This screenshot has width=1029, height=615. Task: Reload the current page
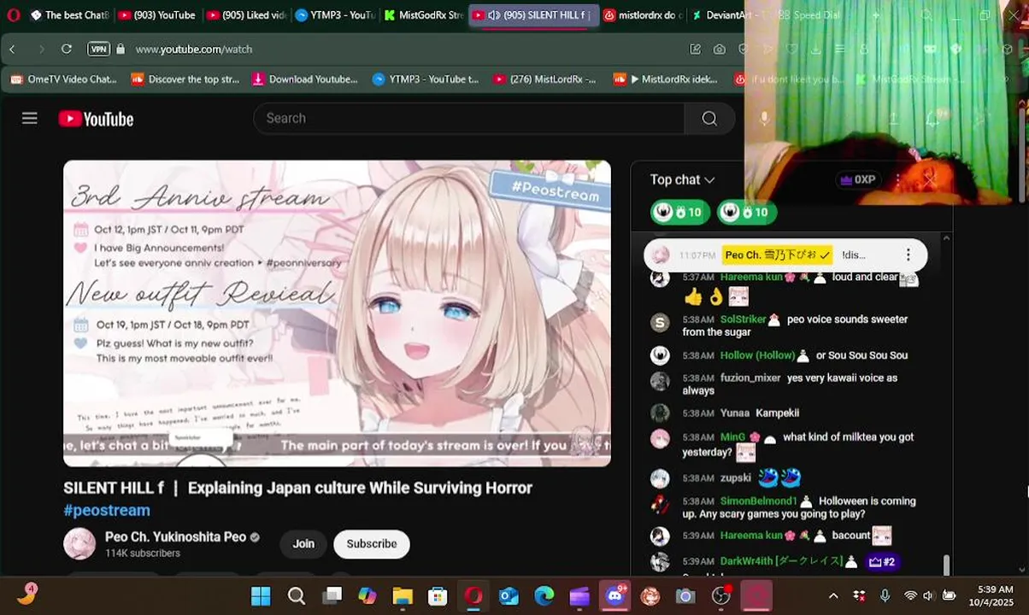coord(67,49)
